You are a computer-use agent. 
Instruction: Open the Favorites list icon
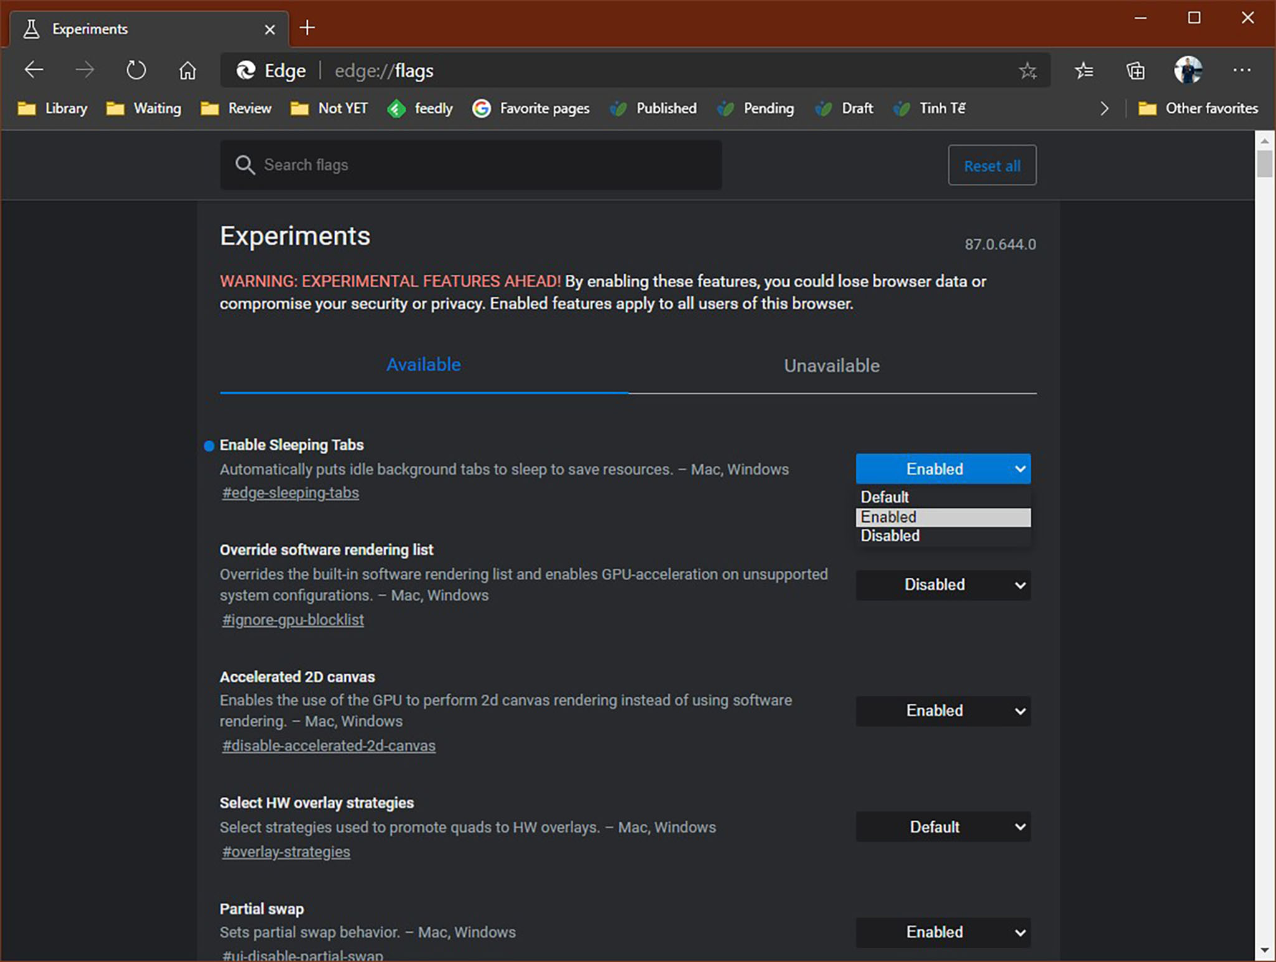[1084, 70]
